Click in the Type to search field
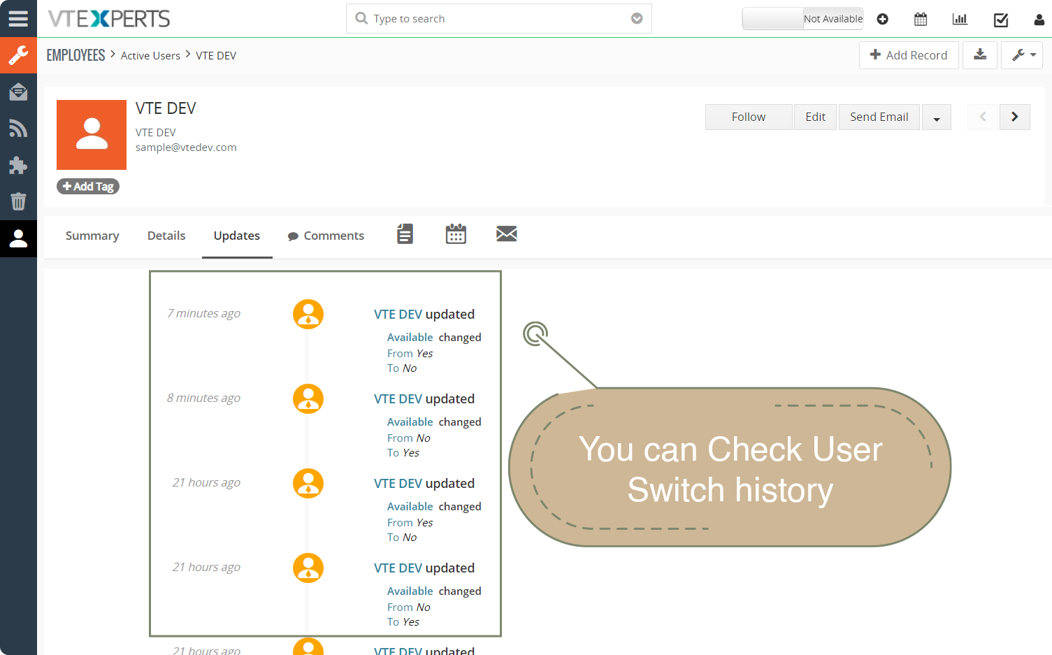This screenshot has height=655, width=1052. [x=499, y=18]
